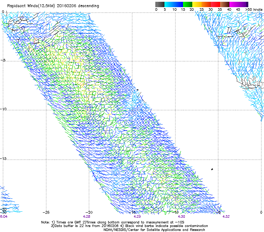Click the "-20" longitude label above time 4:28
Screen dimensions: 264x232
click(89, 212)
